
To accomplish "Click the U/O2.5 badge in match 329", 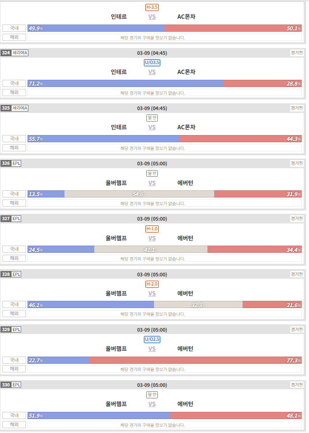I will [152, 339].
